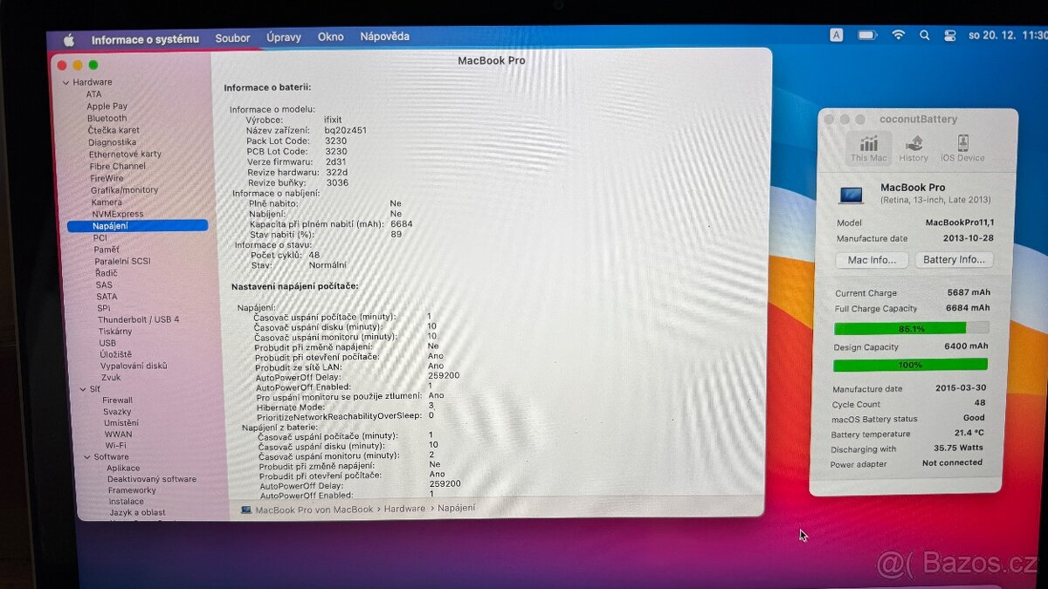The width and height of the screenshot is (1048, 589).
Task: Open Control Center from the menu bar
Action: [x=949, y=36]
